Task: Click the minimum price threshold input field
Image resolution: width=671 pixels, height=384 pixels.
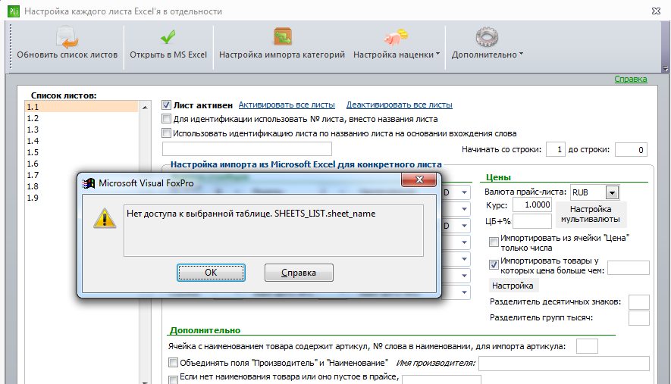Action: (x=629, y=267)
